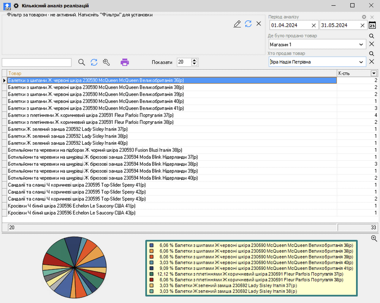Clear the start date 01.04.2024
The height and width of the screenshot is (303, 380).
313,25
